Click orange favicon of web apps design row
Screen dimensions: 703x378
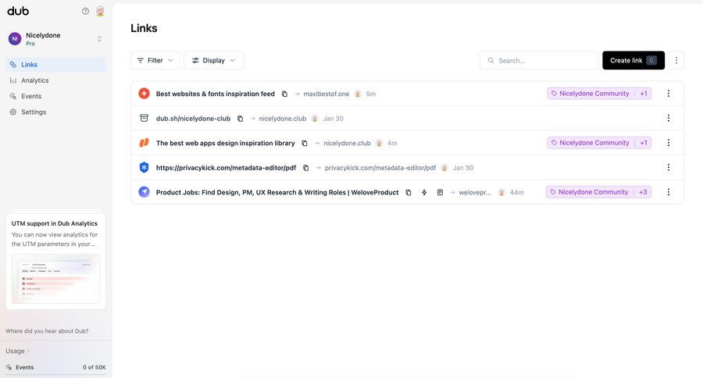click(144, 143)
